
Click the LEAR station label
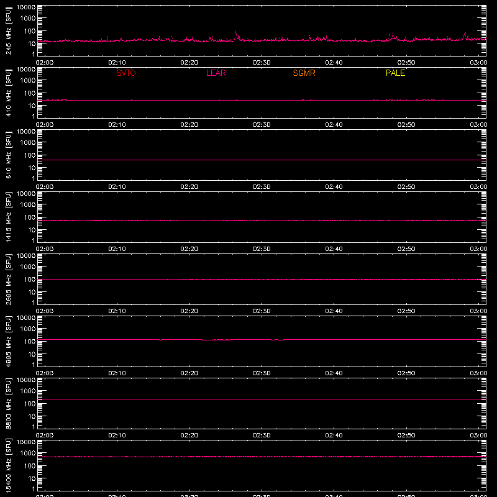pos(216,73)
